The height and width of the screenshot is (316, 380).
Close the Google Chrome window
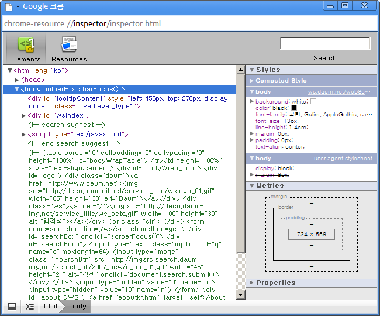point(364,6)
